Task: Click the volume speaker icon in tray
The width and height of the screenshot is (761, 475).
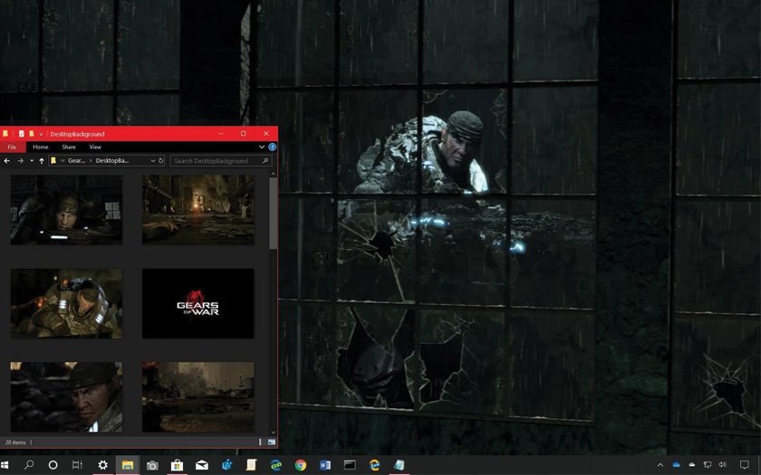Action: click(722, 465)
